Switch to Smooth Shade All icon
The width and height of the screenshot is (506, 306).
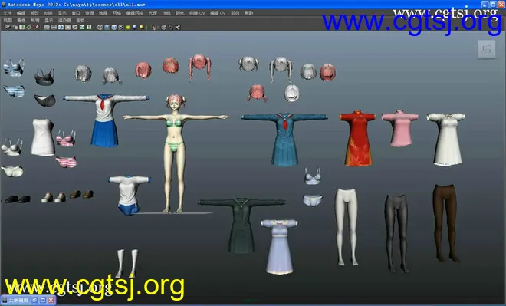107,27
